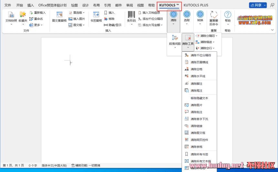Open the 审阅 ribbon tab
The height and width of the screenshot is (172, 278).
click(x=129, y=5)
